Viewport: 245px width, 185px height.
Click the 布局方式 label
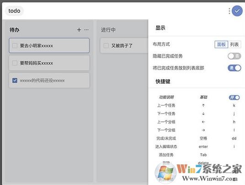pos(161,44)
